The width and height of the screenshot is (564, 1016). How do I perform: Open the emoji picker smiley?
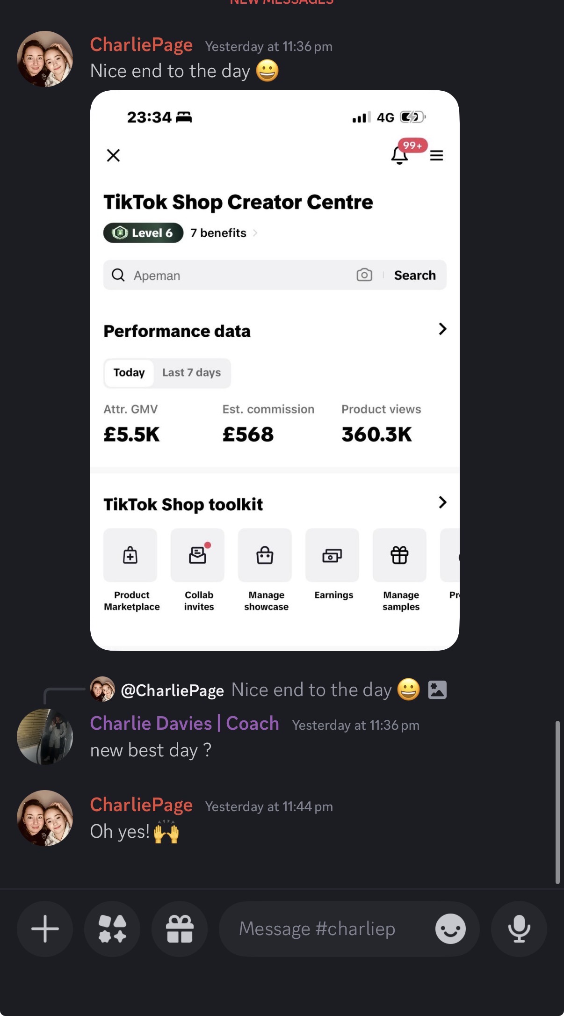[450, 929]
